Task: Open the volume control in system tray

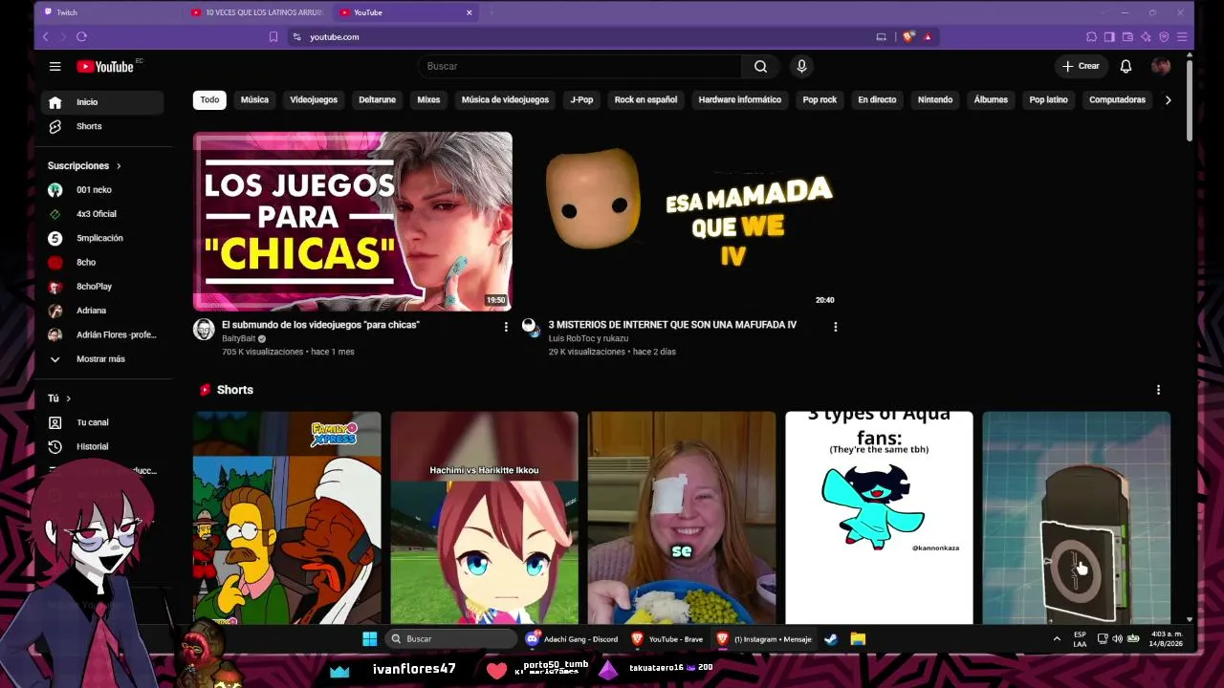Action: pos(1117,638)
